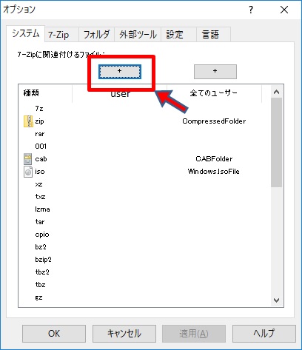
Task: Select the cab file type row
Action: coord(144,159)
